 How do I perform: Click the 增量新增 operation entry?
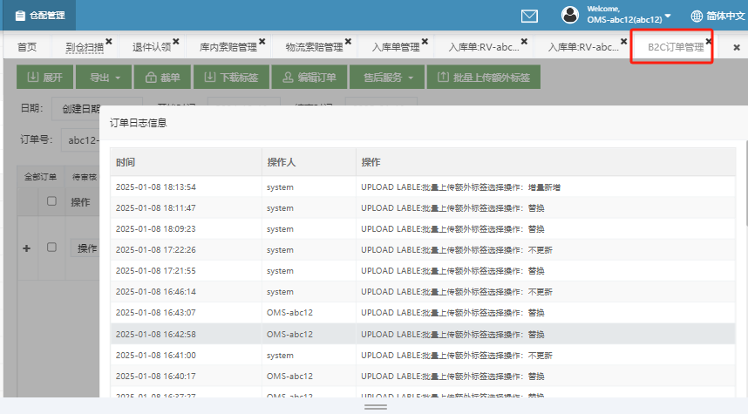(x=544, y=187)
